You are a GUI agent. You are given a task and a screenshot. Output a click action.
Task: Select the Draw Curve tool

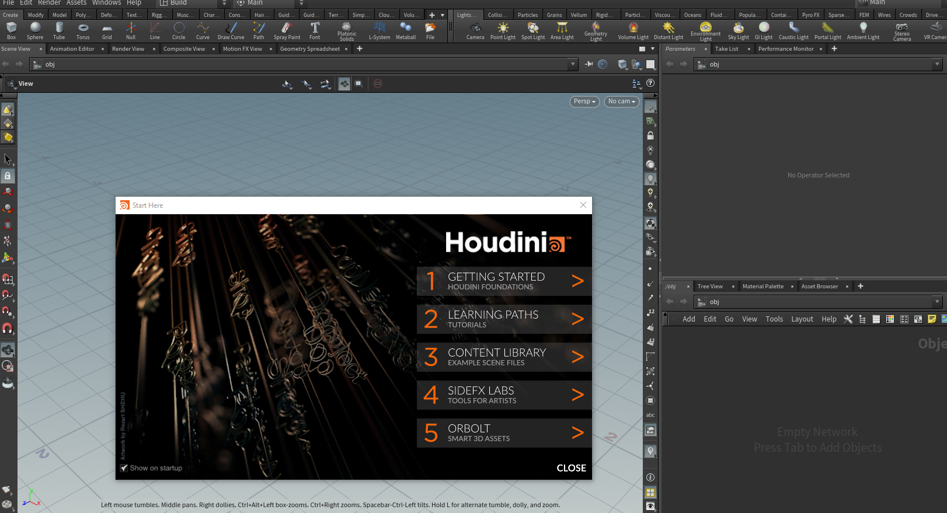click(231, 31)
